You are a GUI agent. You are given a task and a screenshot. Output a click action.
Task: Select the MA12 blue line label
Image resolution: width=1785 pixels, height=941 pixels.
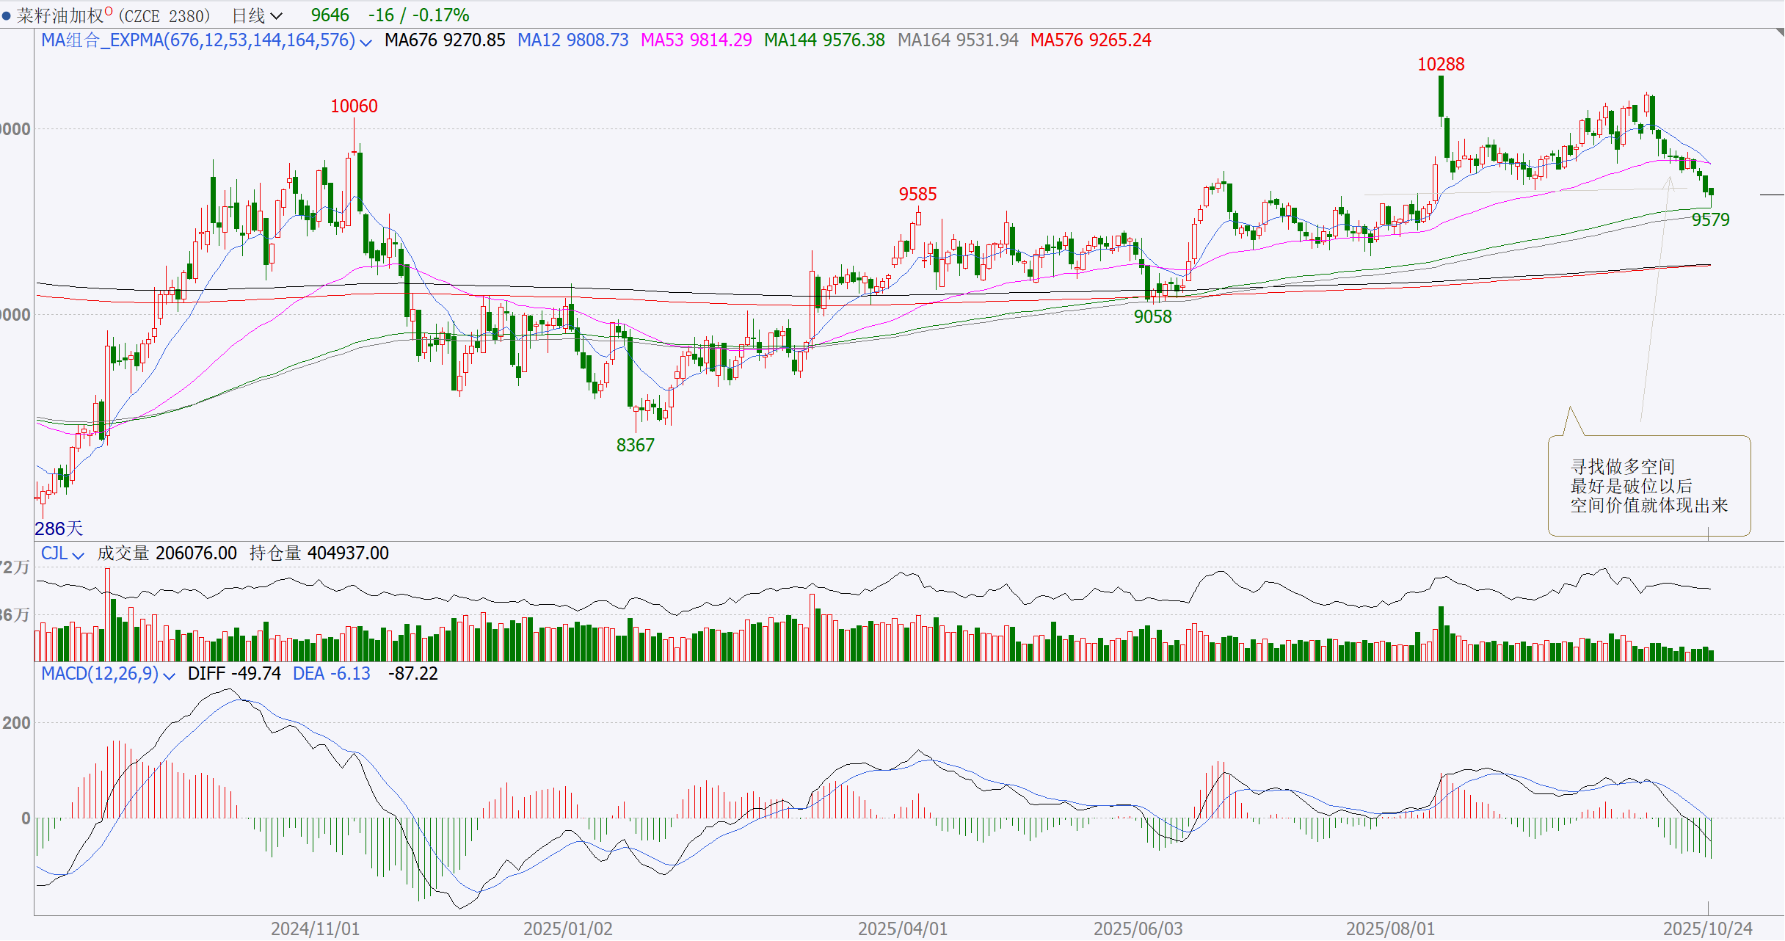click(x=572, y=40)
